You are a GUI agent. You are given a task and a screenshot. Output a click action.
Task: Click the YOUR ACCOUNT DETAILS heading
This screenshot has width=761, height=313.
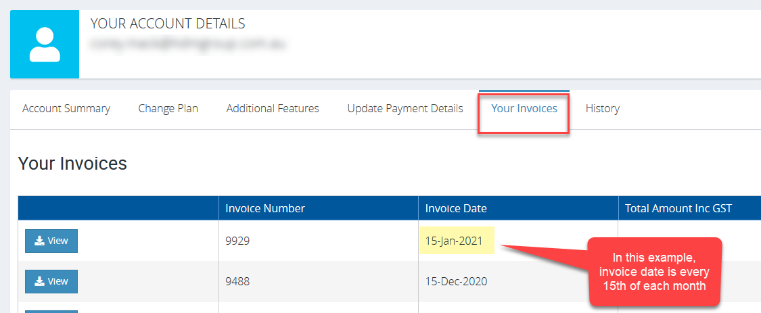[x=168, y=24]
